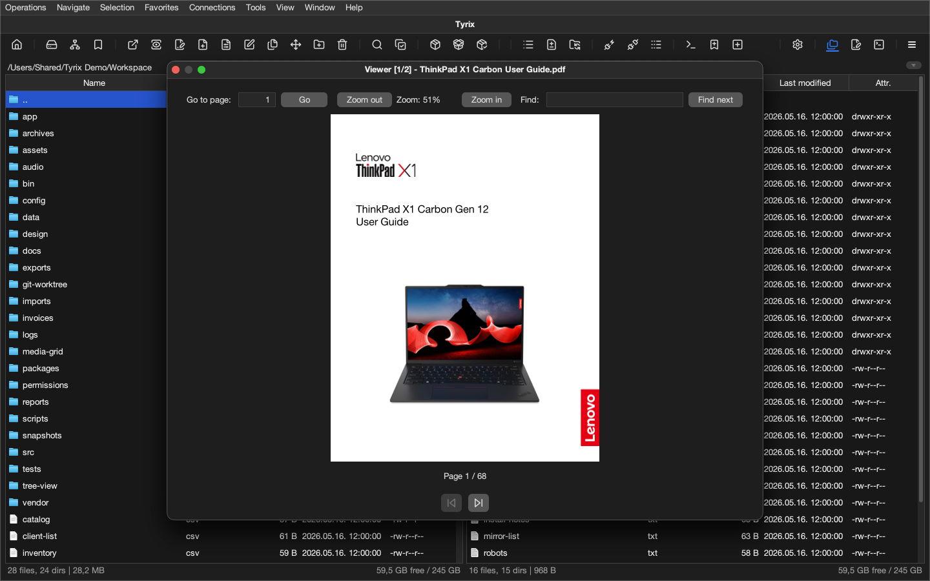Click the rename pencil-square icon
The image size is (930, 581).
(x=249, y=45)
